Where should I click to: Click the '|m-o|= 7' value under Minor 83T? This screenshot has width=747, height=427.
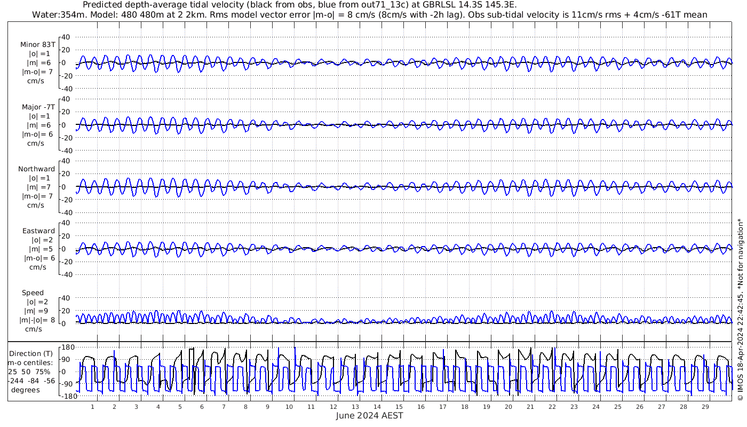click(x=37, y=72)
